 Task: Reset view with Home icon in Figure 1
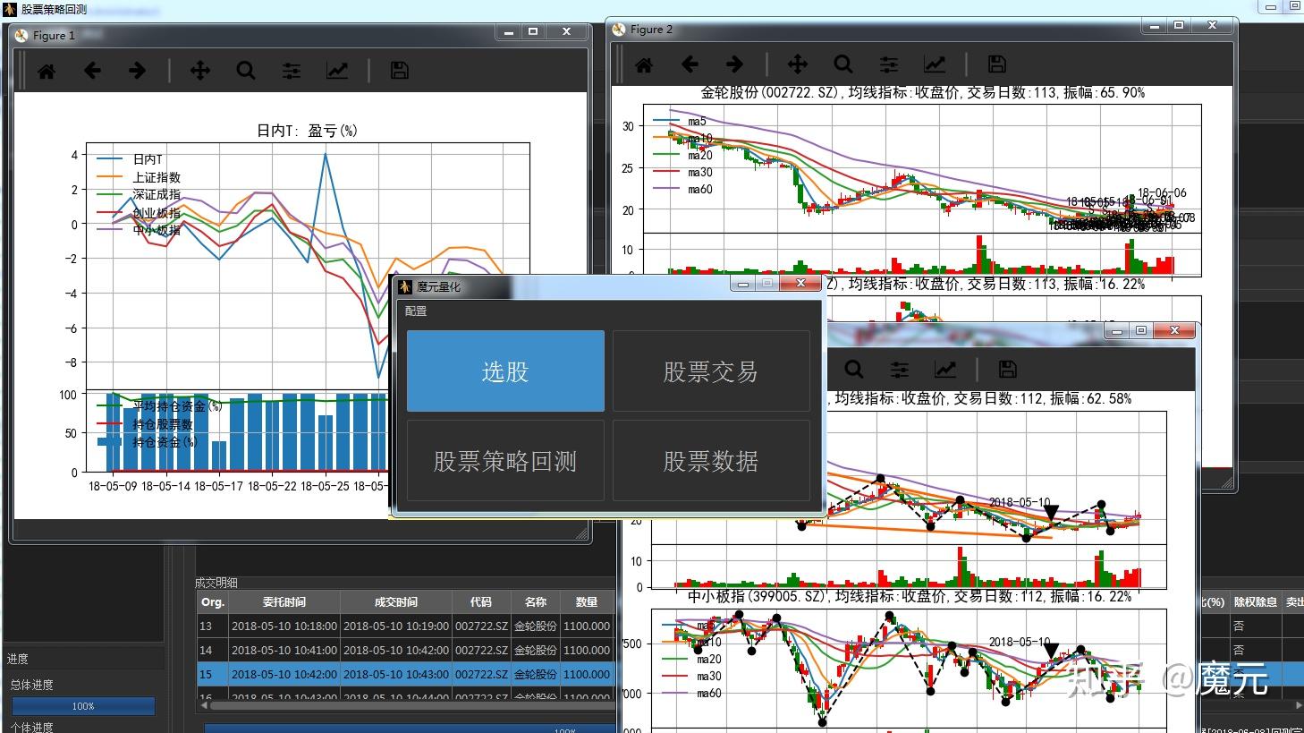coord(47,70)
